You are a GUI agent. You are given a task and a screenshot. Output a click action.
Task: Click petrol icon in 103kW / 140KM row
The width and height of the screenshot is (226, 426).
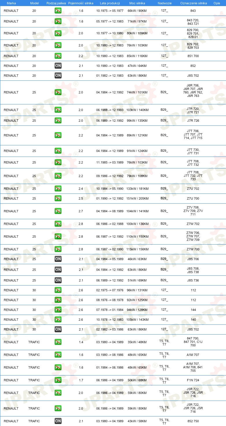58,110
